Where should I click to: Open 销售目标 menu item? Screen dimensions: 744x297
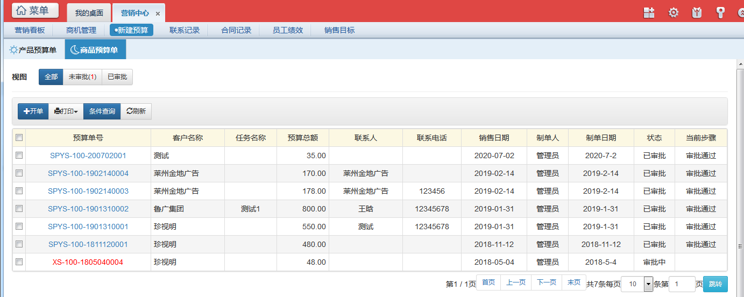coord(339,30)
